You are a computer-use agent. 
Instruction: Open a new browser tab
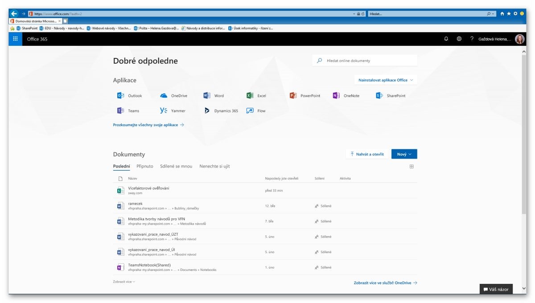pyautogui.click(x=65, y=21)
